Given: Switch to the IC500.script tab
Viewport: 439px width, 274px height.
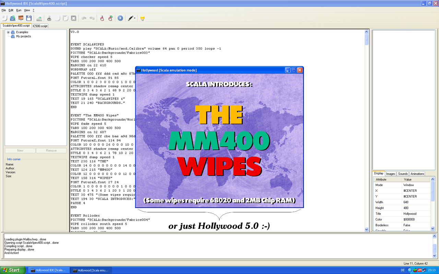Looking at the screenshot, I should tap(40, 26).
